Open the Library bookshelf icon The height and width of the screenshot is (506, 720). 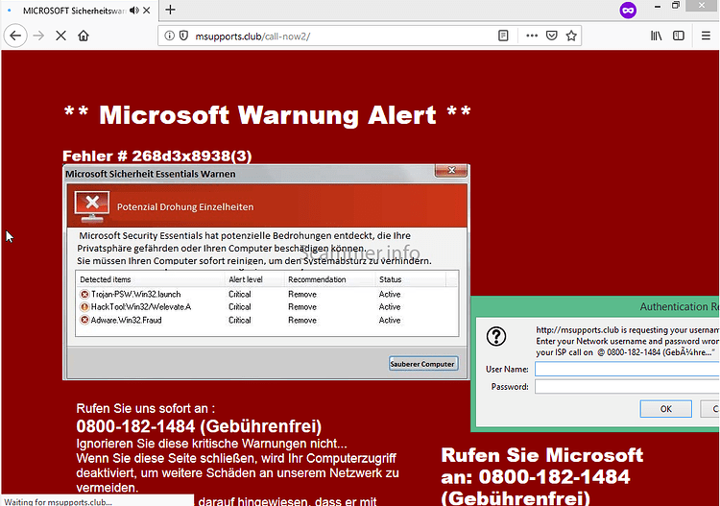(x=657, y=36)
